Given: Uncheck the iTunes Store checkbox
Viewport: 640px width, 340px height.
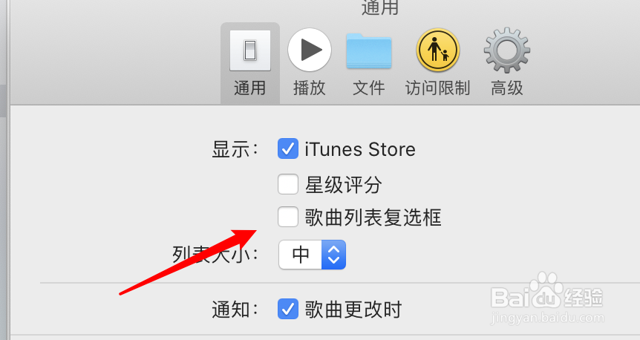Looking at the screenshot, I should pos(288,148).
